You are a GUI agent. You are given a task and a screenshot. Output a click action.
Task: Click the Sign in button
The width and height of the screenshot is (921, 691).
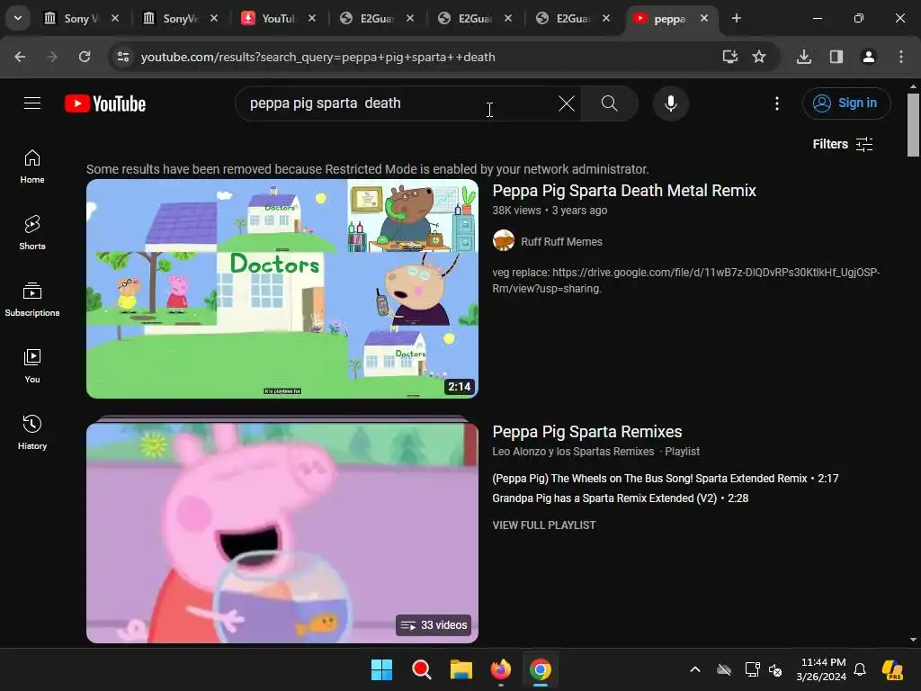tap(845, 103)
